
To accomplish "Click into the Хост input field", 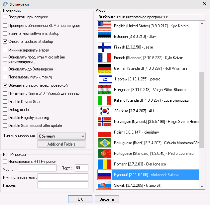I will [x=38, y=168].
